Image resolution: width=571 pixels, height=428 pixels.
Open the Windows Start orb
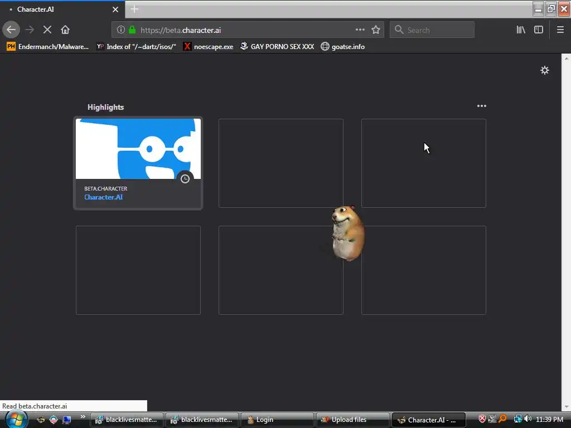[16, 420]
